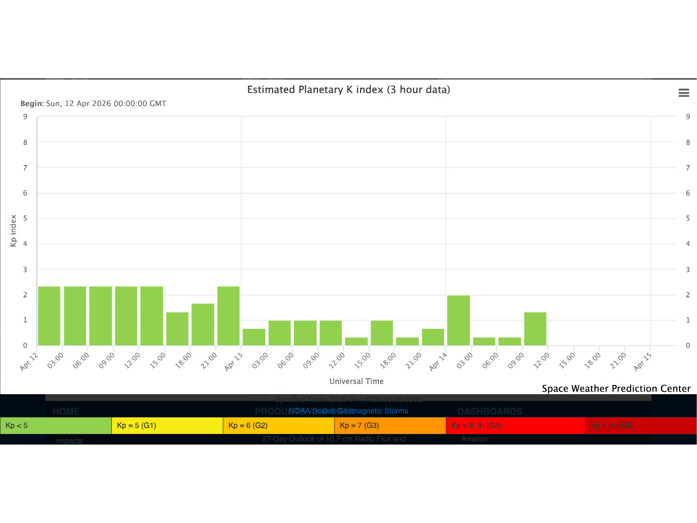Select the orange Kp = 7 (G3) swatch
The image size is (697, 523).
click(390, 426)
